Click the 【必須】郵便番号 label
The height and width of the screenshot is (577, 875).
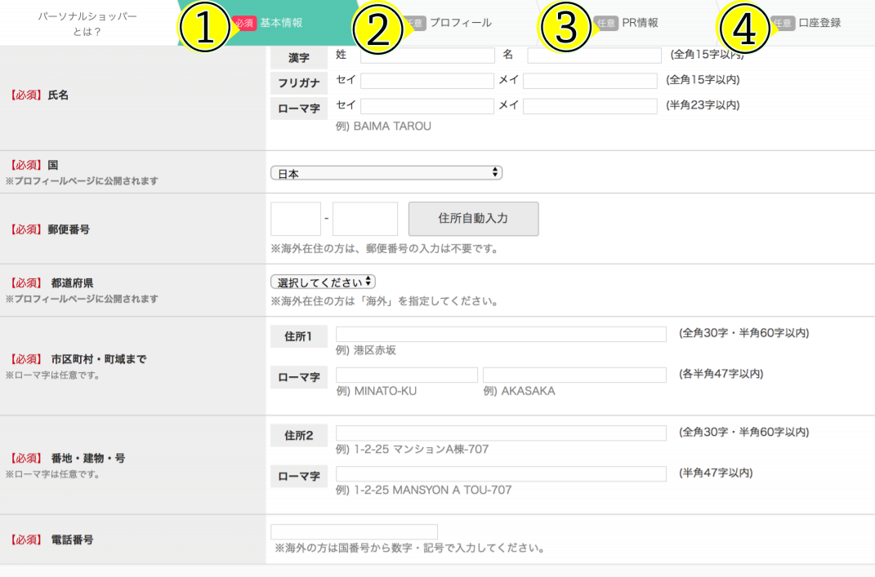(48, 229)
